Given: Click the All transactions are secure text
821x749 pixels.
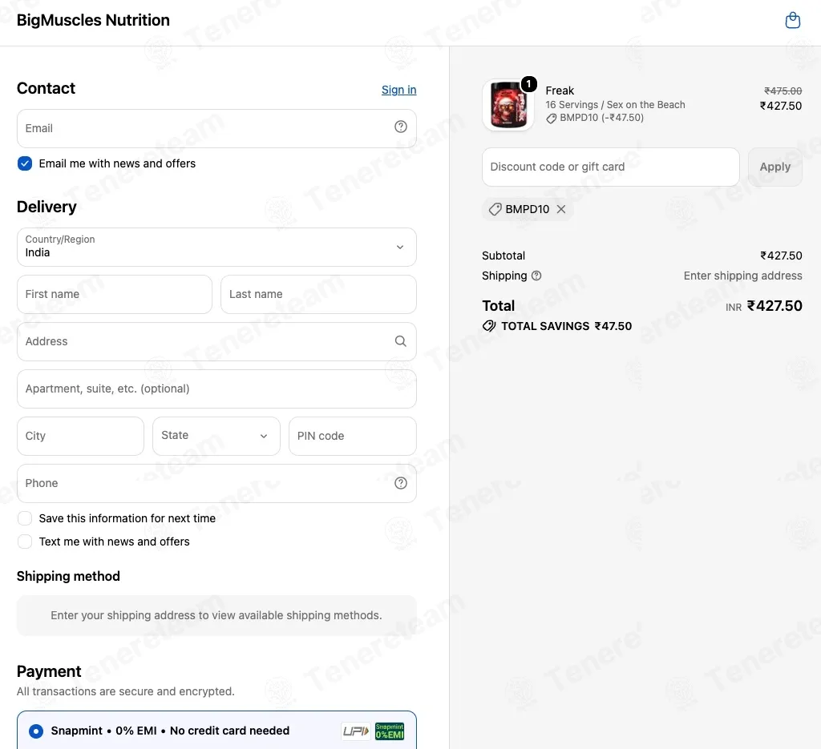Looking at the screenshot, I should (x=126, y=691).
